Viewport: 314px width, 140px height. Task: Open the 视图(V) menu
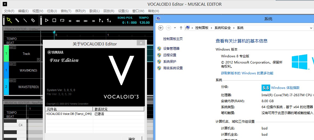[38, 11]
